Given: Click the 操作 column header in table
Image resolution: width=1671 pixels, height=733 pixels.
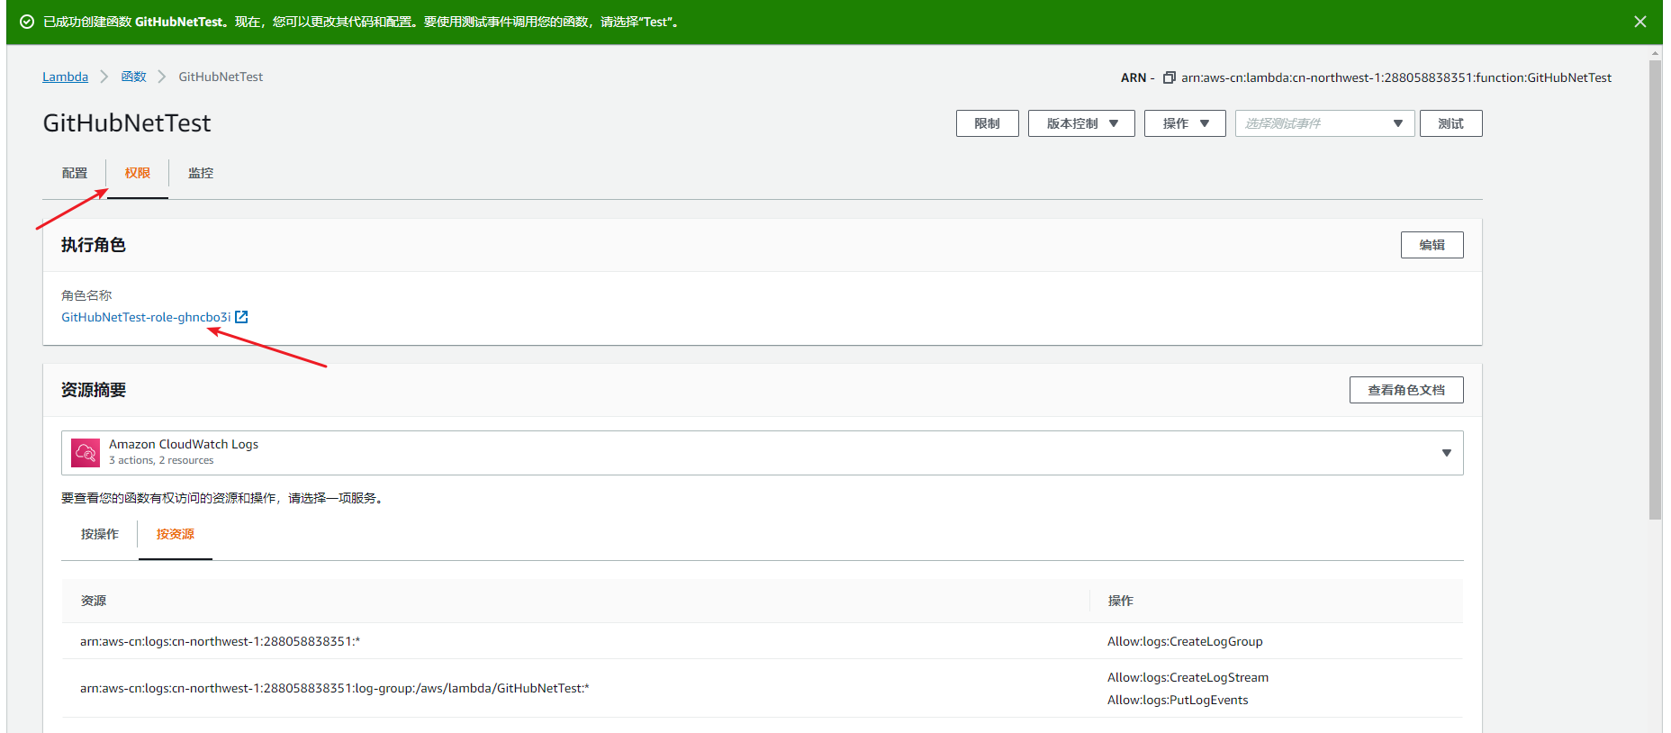Looking at the screenshot, I should pyautogui.click(x=1120, y=601).
